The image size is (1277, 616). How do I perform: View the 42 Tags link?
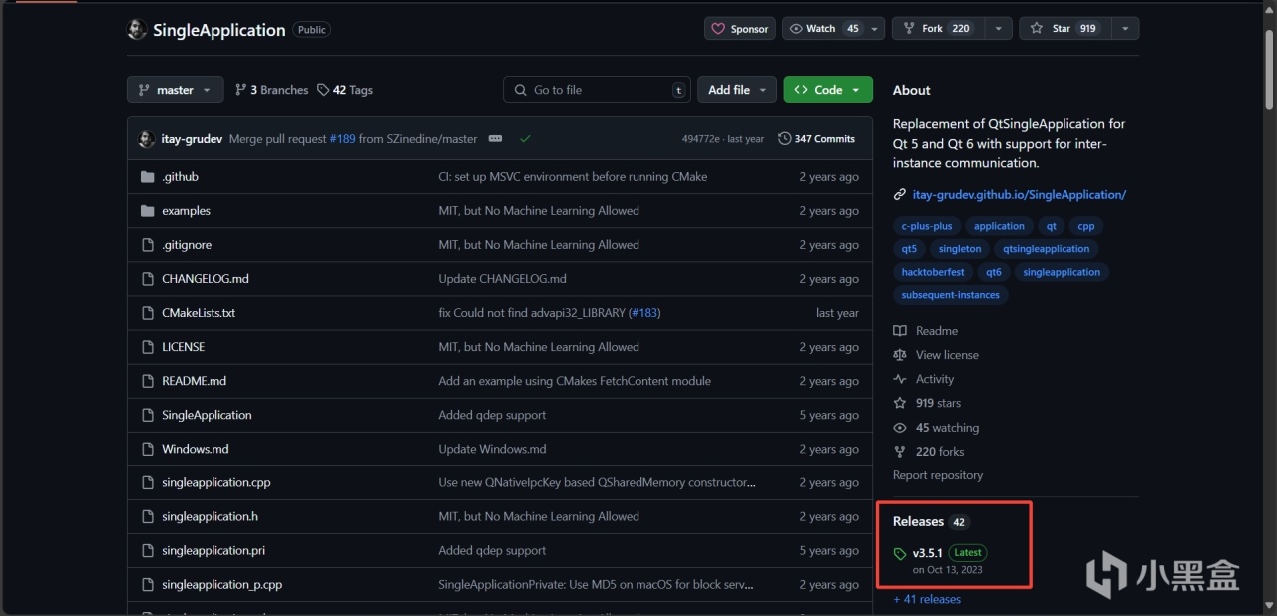pos(345,90)
